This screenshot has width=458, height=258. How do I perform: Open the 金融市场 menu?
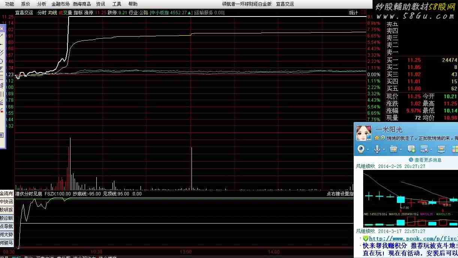click(60, 4)
